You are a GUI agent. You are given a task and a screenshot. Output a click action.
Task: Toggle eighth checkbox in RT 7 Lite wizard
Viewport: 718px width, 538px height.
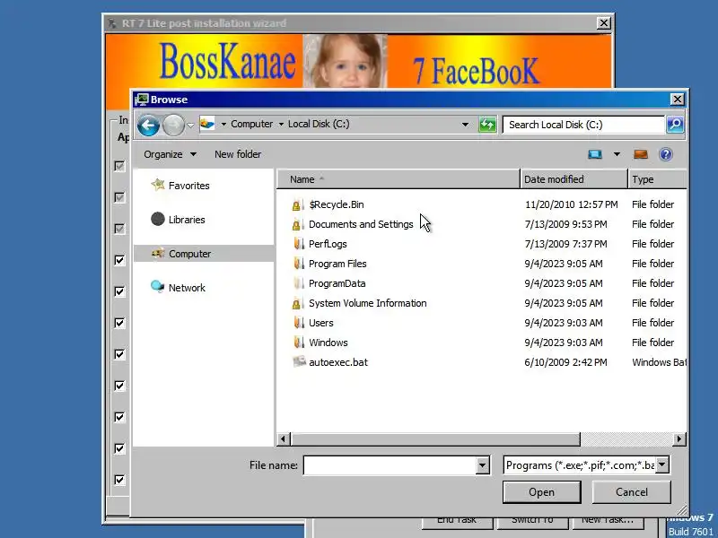pyautogui.click(x=119, y=386)
